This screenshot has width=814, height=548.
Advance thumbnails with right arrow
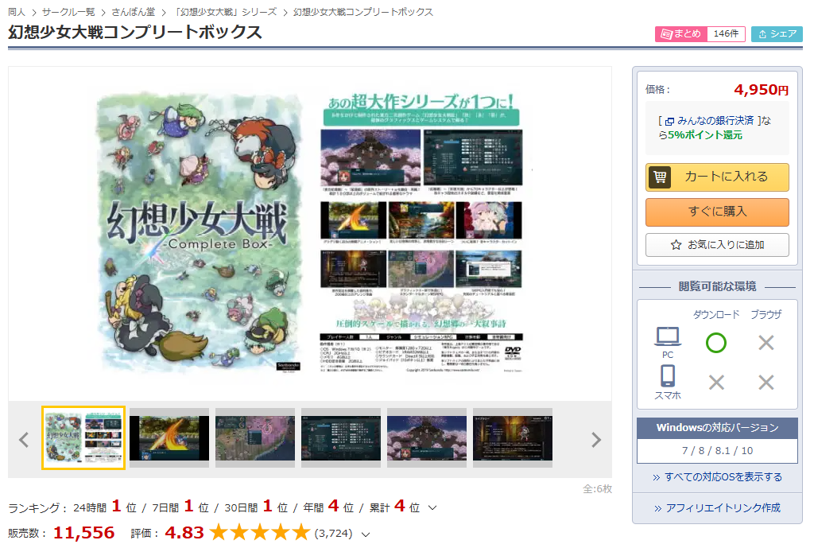(x=596, y=440)
